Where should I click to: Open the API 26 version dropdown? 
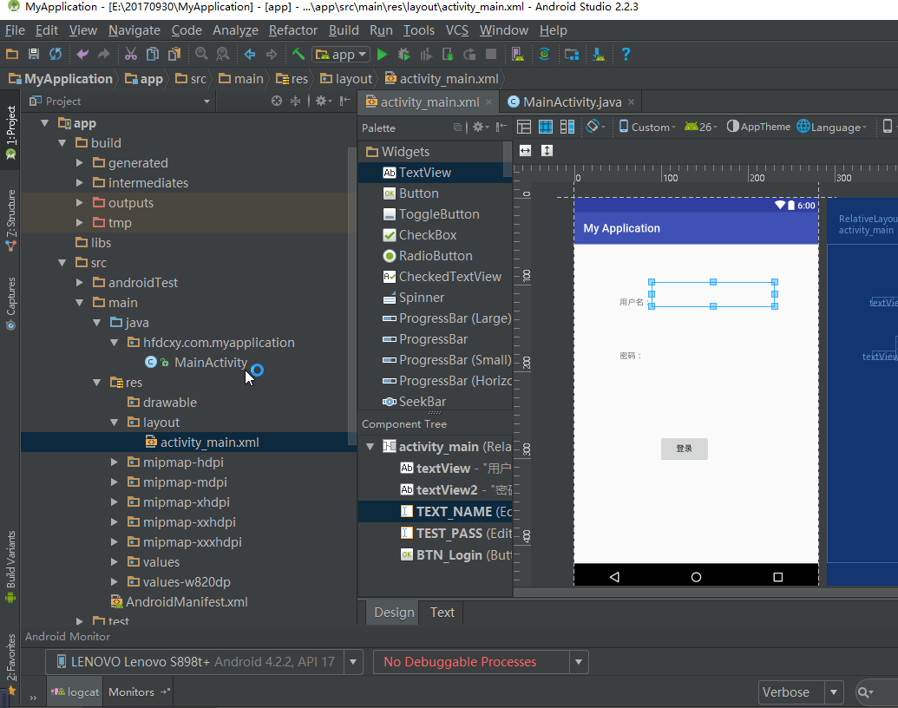pyautogui.click(x=701, y=127)
